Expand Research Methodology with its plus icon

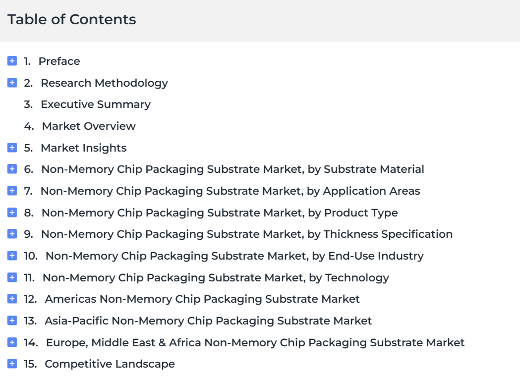[12, 83]
